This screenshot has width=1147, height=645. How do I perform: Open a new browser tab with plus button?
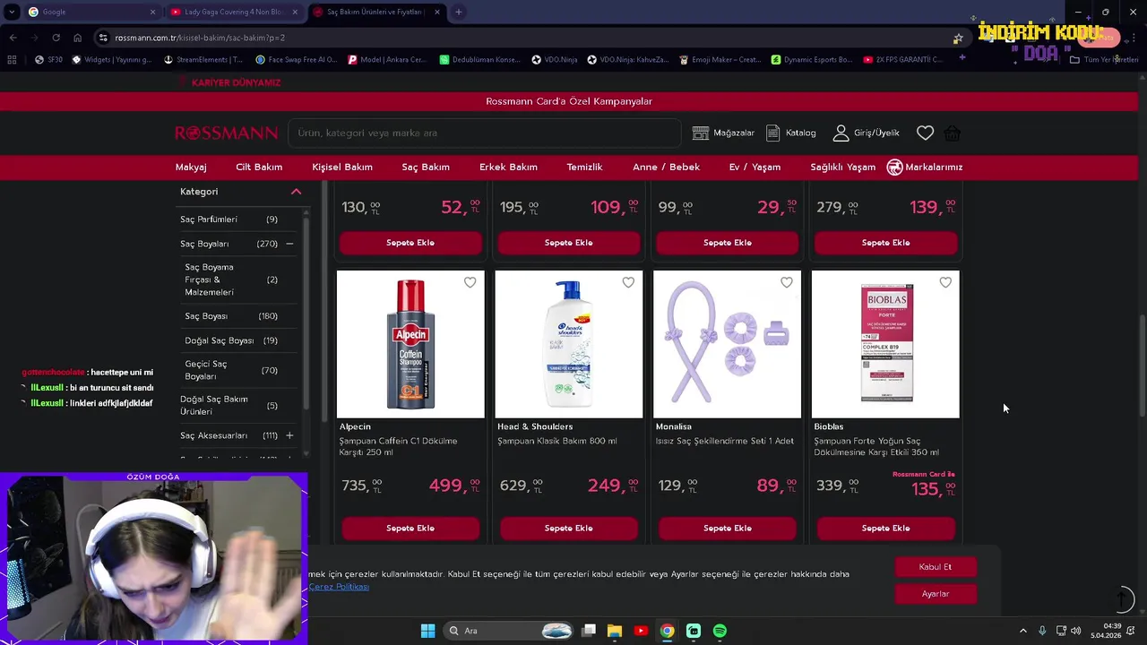coord(458,12)
